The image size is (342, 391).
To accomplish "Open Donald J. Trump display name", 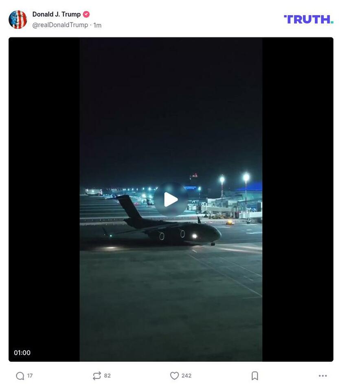I will pyautogui.click(x=56, y=15).
